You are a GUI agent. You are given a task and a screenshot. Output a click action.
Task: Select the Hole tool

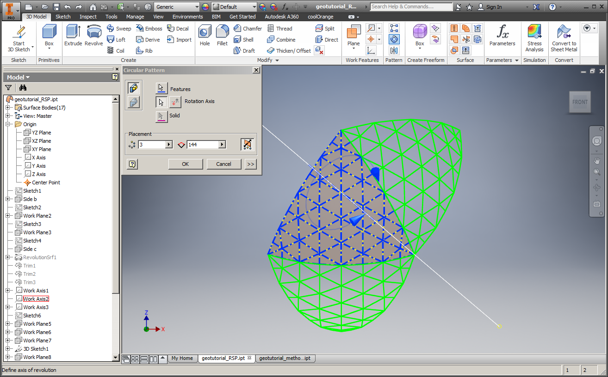coord(205,36)
